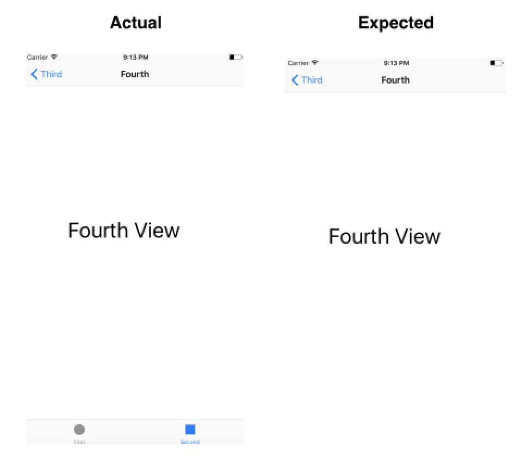521x458 pixels.
Task: Click "Fourth" nav title in Expected screenshot
Action: click(395, 80)
